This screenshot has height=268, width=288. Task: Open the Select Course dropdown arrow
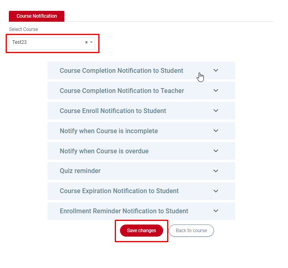click(x=91, y=42)
